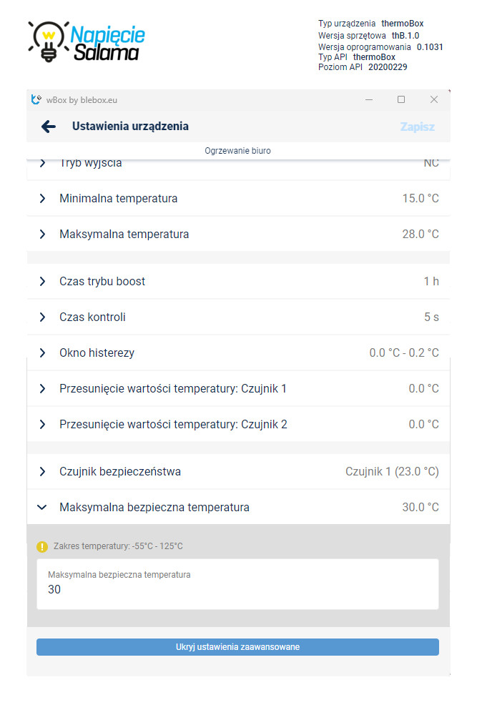The height and width of the screenshot is (715, 477).
Task: Click the Maksymalna bezpieczna temperatura input field
Action: (237, 584)
